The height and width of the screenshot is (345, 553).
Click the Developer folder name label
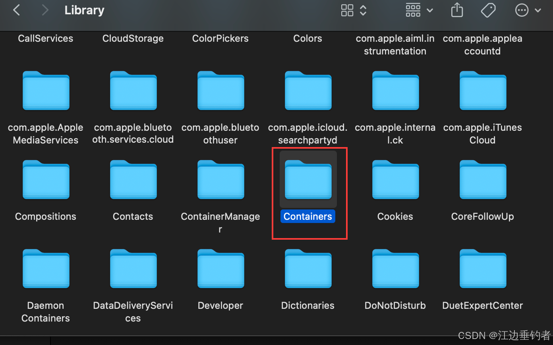click(220, 306)
